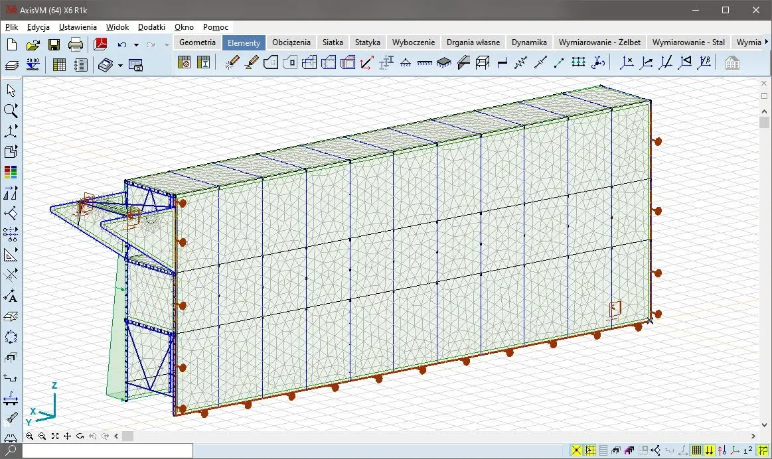The width and height of the screenshot is (772, 459).
Task: Select the zoom magnifier tool in left sidebar
Action: click(x=11, y=110)
